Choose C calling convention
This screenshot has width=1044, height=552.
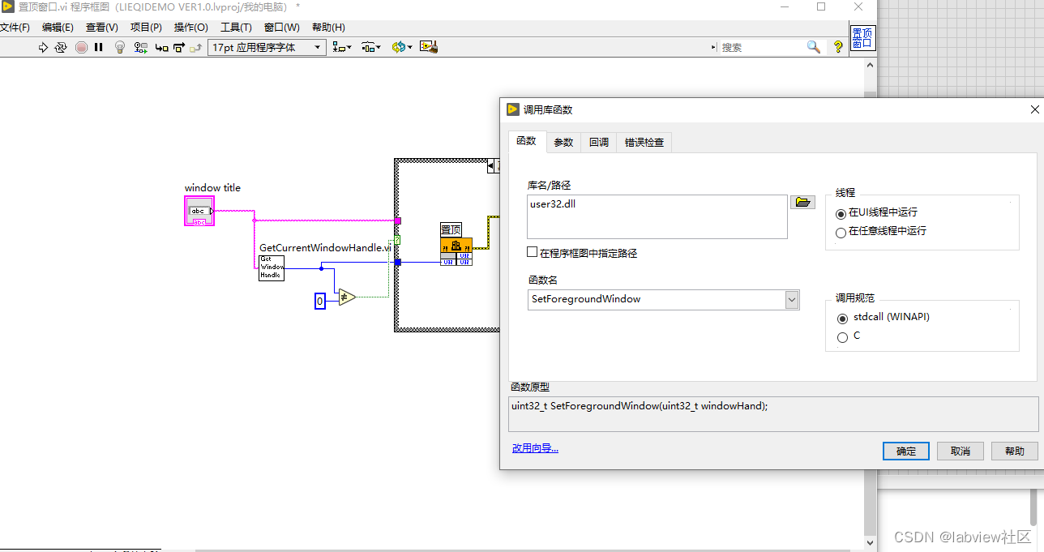[x=842, y=337]
